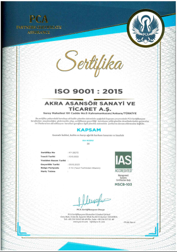Click the 'Yeniden Basım Tarihi' label

click(x=53, y=160)
